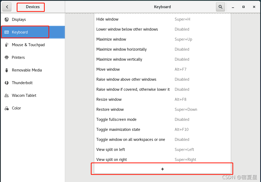Click the Alt+F7 shortcut value
This screenshot has width=261, height=182.
coord(181,69)
